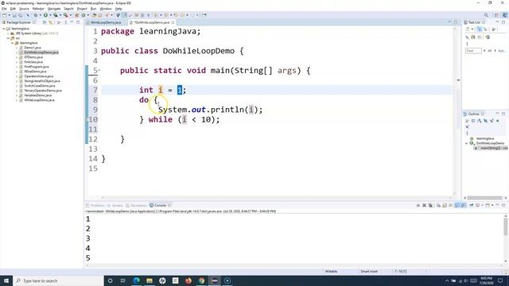Close the DoWhileLoopDemo.java editor tab
Screen dimensions: 509x286
pyautogui.click(x=173, y=22)
